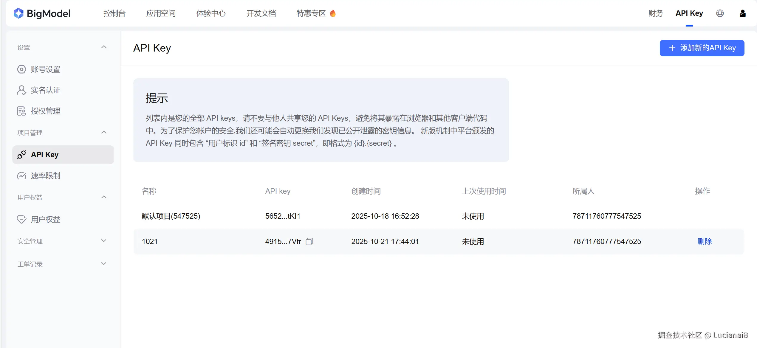Screen dimensions: 757x348
Task: Collapse the 项目管理 sidebar section
Action: 104,132
